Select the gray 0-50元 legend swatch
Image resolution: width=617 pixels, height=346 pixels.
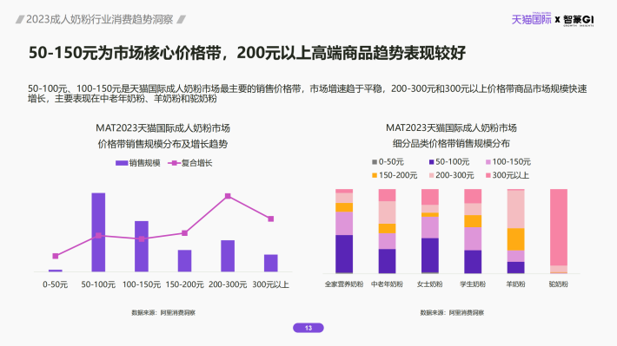point(375,162)
